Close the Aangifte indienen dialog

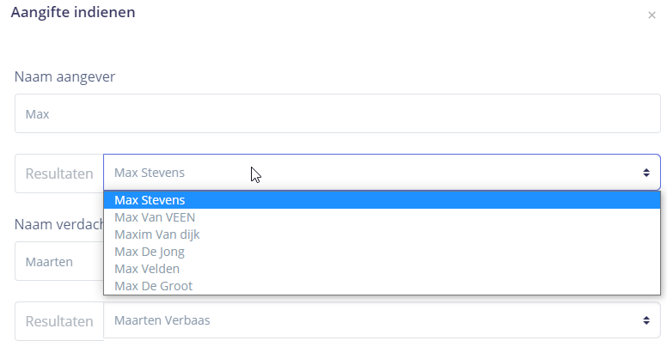tap(652, 15)
